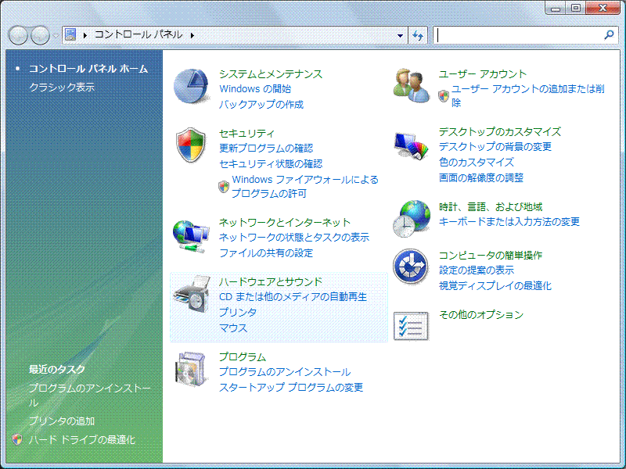
Task: Open the コンピュータの簡単操作 blue circle icon
Action: [x=410, y=267]
